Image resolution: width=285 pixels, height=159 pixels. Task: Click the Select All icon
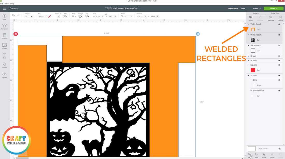(x=58, y=16)
